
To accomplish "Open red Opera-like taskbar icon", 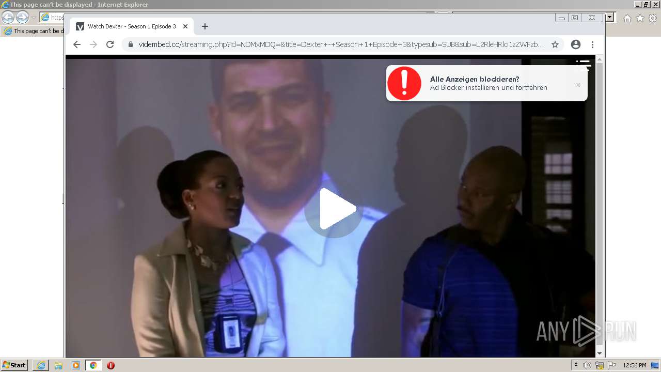I will [111, 365].
